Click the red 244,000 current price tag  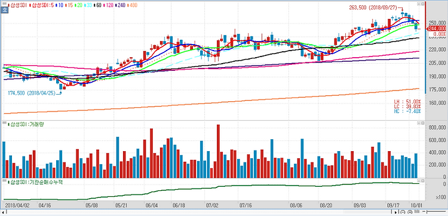pos(437,29)
